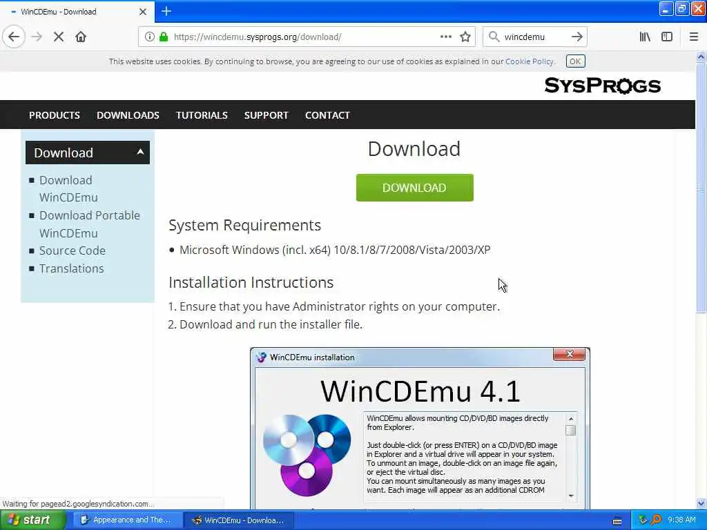Image resolution: width=707 pixels, height=530 pixels.
Task: Click the page vertical scrollbar thumb
Action: click(701, 188)
